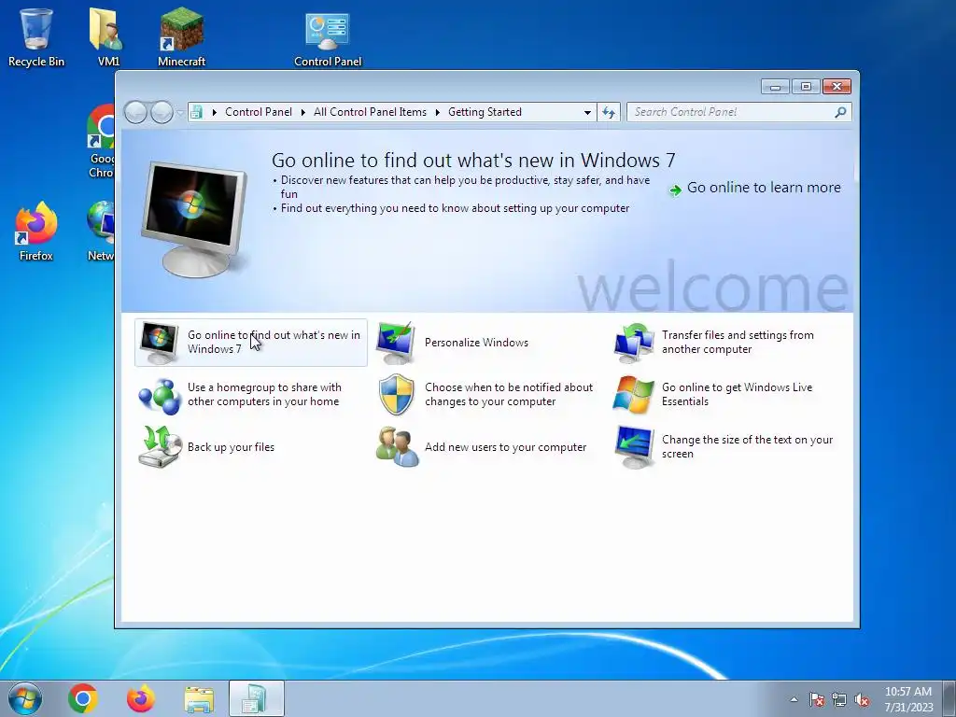Select Google Chrome desktop shortcut

pos(102,142)
